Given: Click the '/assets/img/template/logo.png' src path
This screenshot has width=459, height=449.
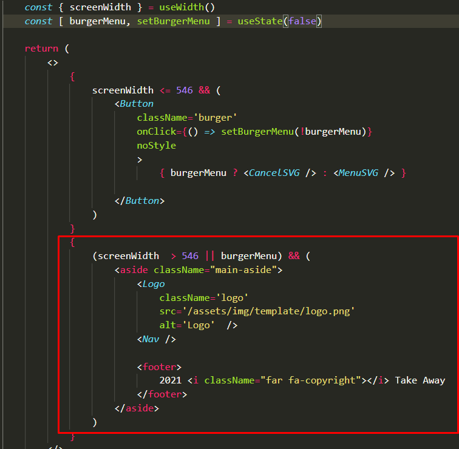Looking at the screenshot, I should pyautogui.click(x=269, y=311).
